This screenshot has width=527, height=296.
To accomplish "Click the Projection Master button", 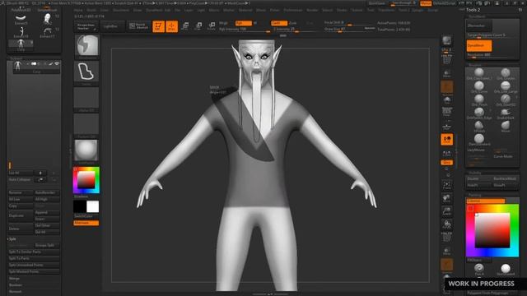I will click(86, 26).
